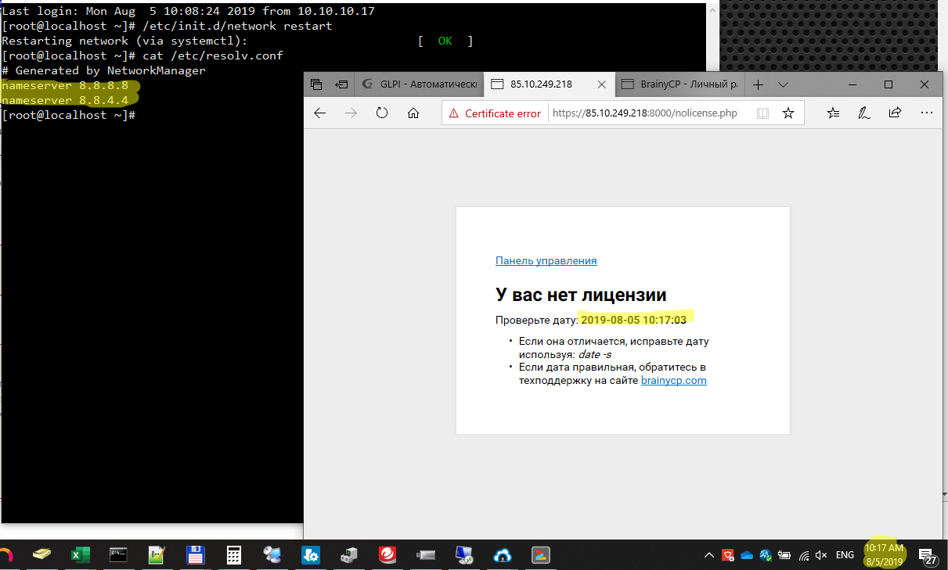Open the Share panel in Edge
This screenshot has width=948, height=570.
[895, 113]
